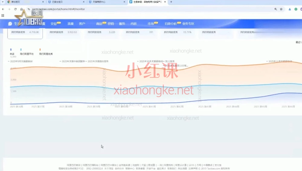Open 关于淘宝 footer link
The image size is (302, 171).
click(109, 169)
